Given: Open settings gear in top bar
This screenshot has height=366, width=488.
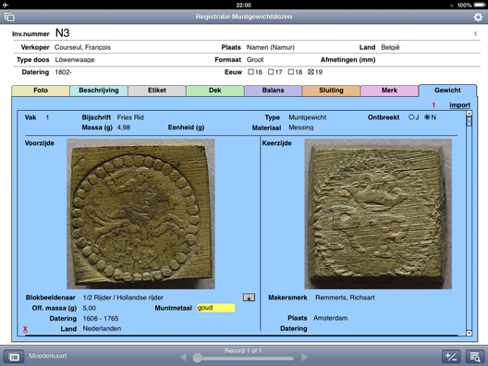Looking at the screenshot, I should click(478, 17).
